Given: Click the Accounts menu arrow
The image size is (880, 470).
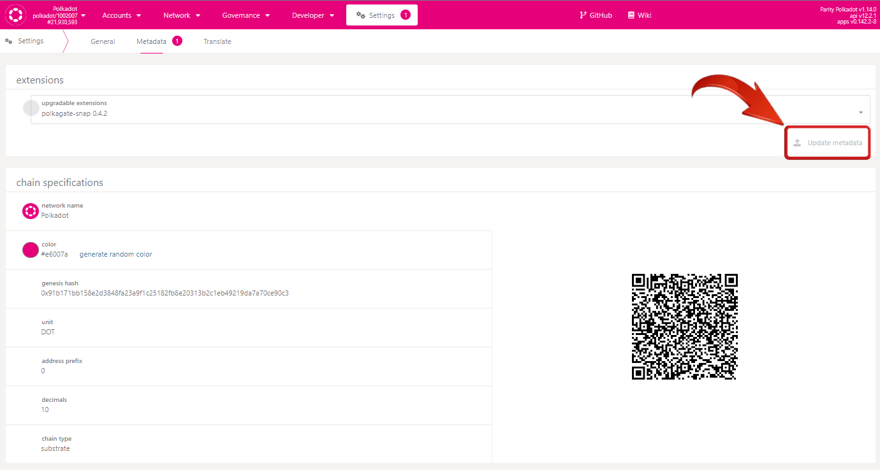Looking at the screenshot, I should pos(139,15).
